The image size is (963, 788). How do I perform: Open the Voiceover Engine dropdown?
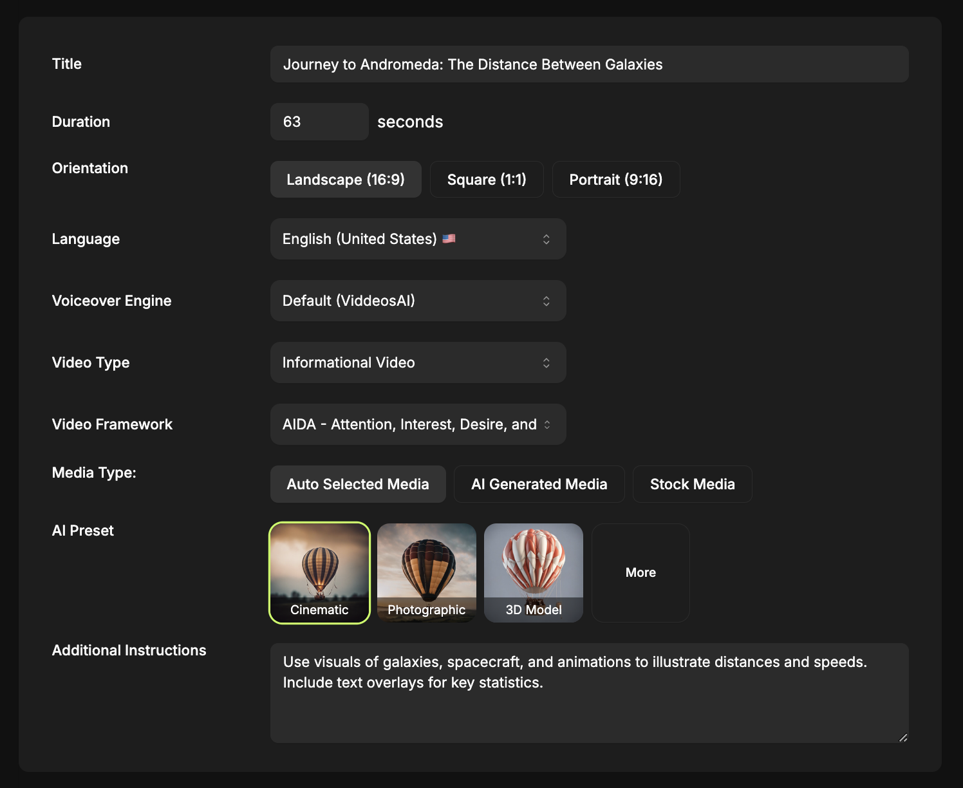(x=418, y=301)
